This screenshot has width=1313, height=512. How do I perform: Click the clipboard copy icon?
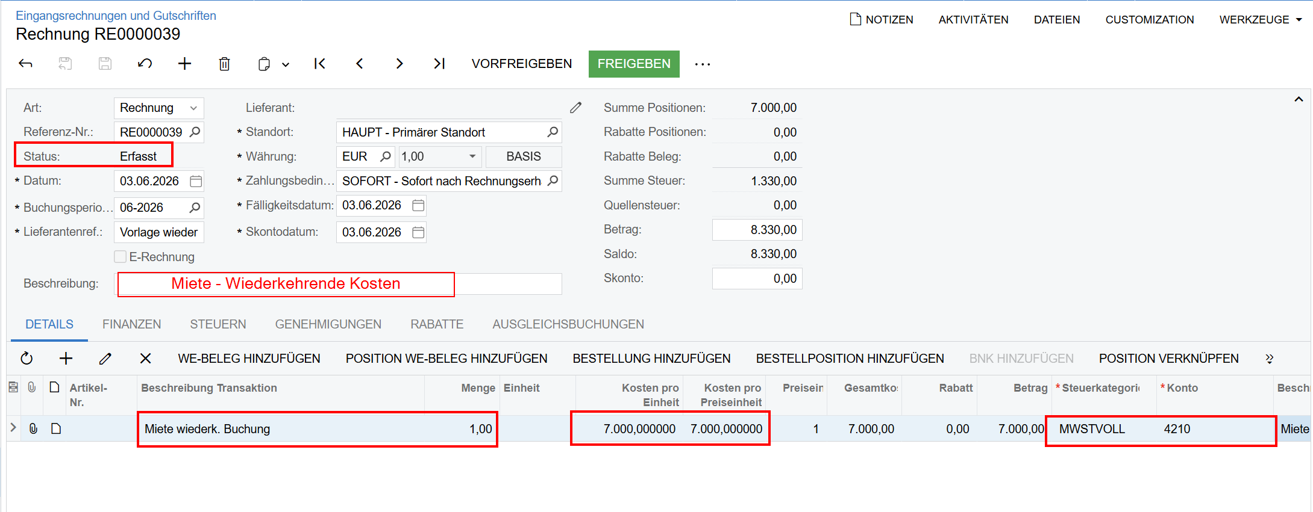pyautogui.click(x=264, y=64)
